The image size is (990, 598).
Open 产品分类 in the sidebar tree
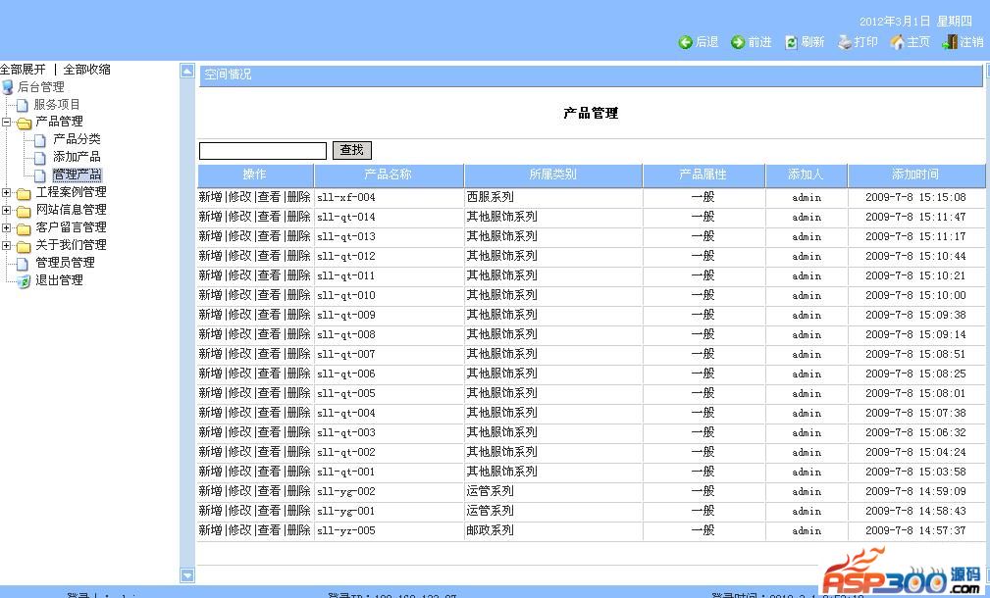[76, 139]
